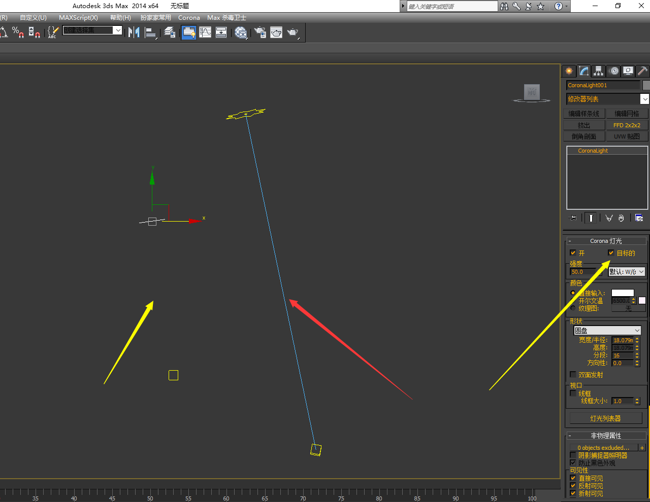
Task: Open the 创建选择集 dropdown
Action: (92, 30)
